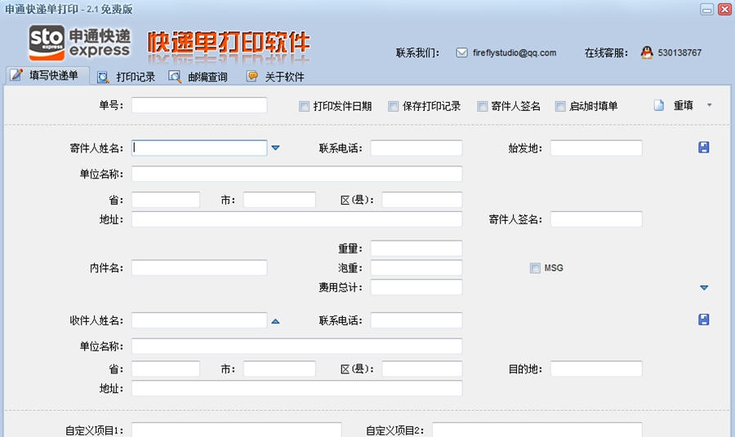Switch to the 填写快递单 tab

tap(47, 75)
